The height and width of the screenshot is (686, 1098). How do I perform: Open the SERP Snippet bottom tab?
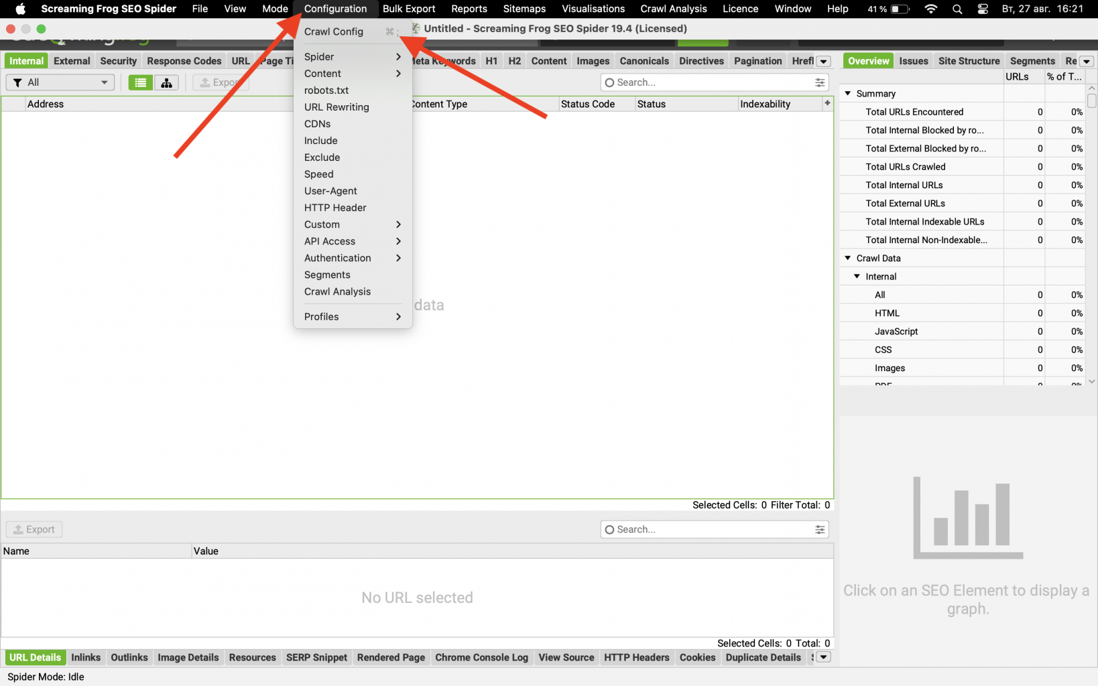click(316, 657)
